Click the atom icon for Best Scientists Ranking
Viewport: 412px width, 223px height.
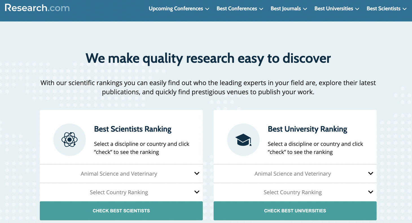69,140
